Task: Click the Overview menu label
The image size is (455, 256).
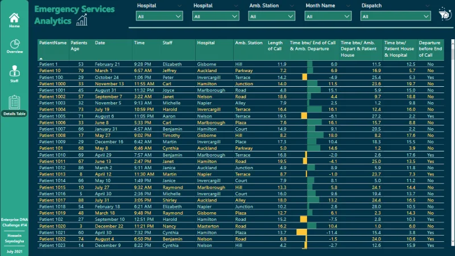Action: pos(15,52)
